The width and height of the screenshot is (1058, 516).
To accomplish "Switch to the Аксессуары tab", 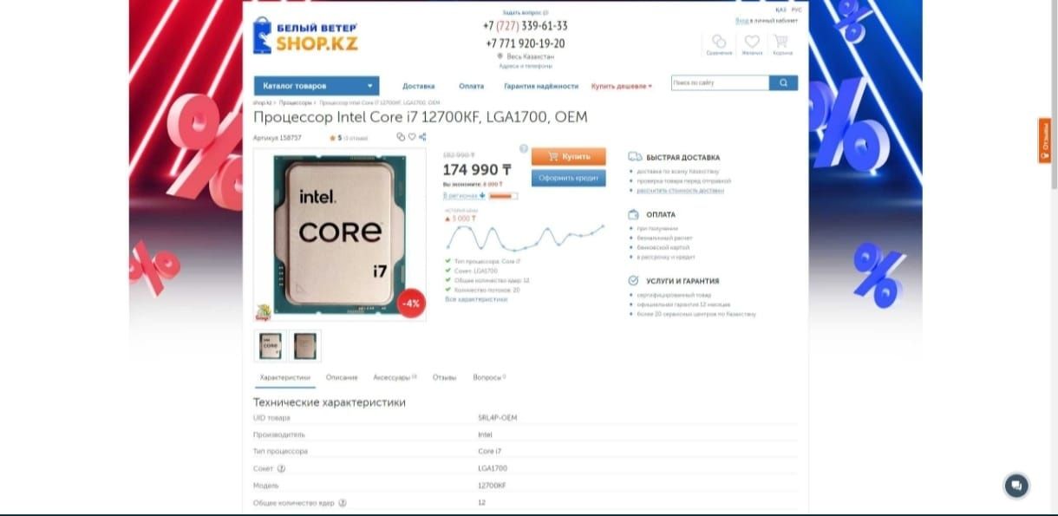I will point(395,377).
